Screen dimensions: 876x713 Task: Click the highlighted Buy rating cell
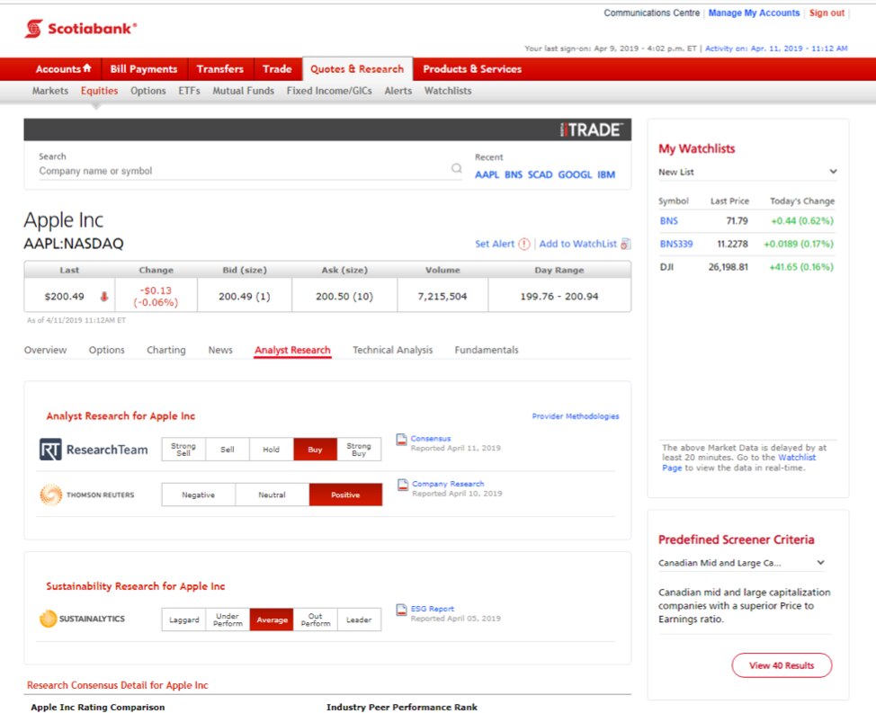pyautogui.click(x=315, y=450)
